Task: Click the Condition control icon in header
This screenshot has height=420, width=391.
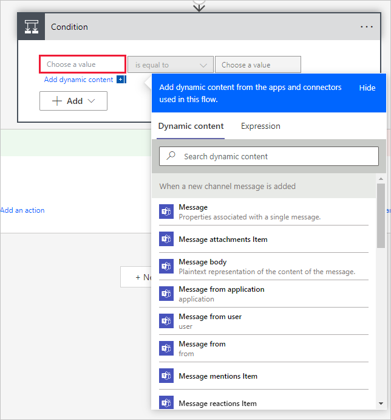Action: [31, 27]
